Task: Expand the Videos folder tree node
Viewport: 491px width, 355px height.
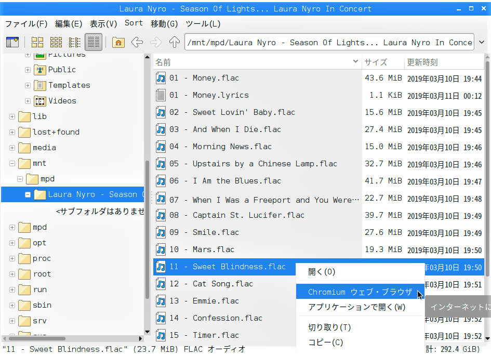Action: pos(28,101)
